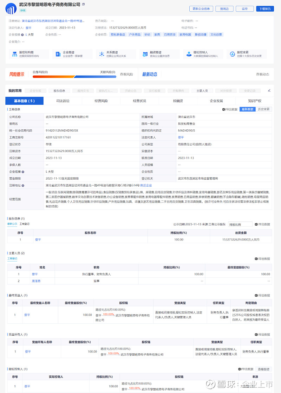Viewport: 281px width, 393px height.
Task: 点击监控按钮
Action: point(244,8)
